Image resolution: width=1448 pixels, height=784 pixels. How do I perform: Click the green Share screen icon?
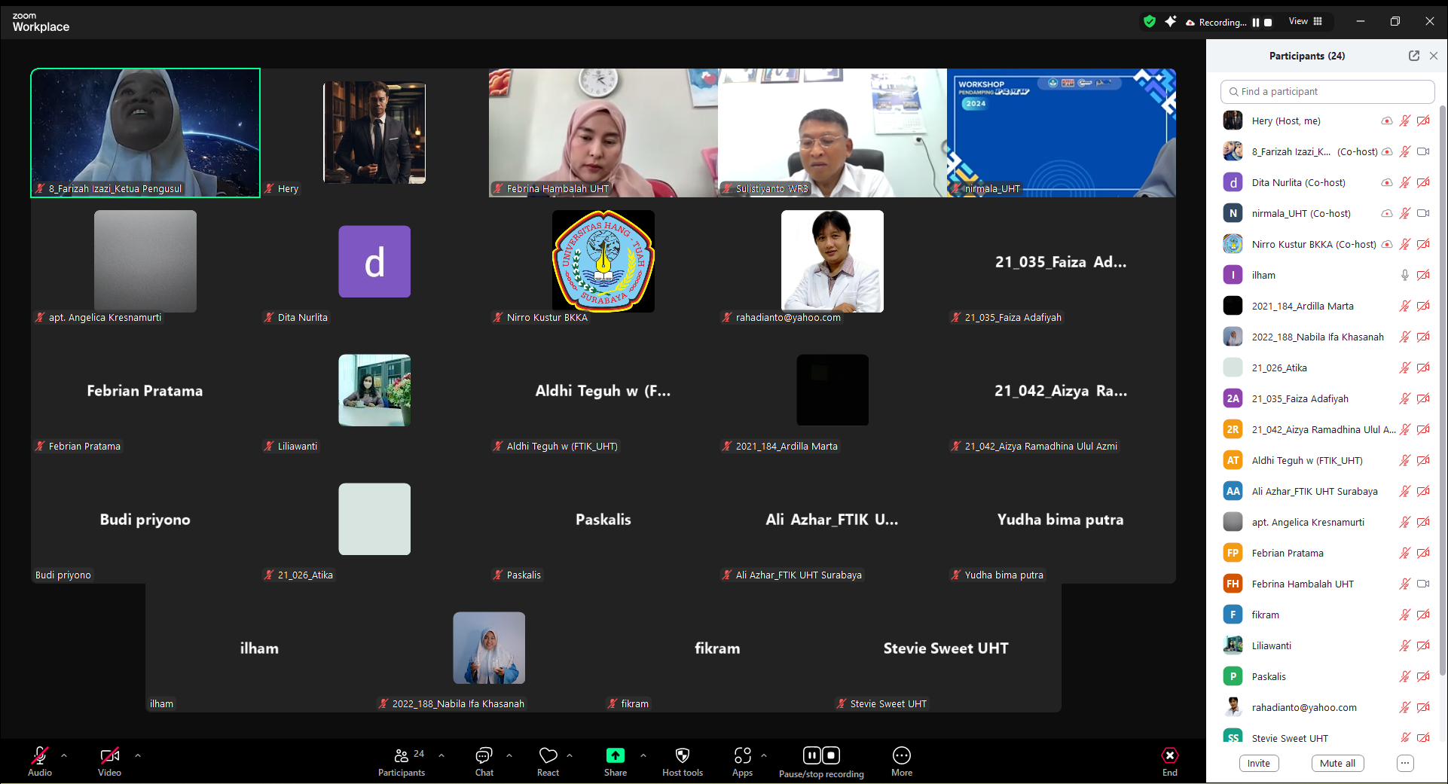(615, 756)
